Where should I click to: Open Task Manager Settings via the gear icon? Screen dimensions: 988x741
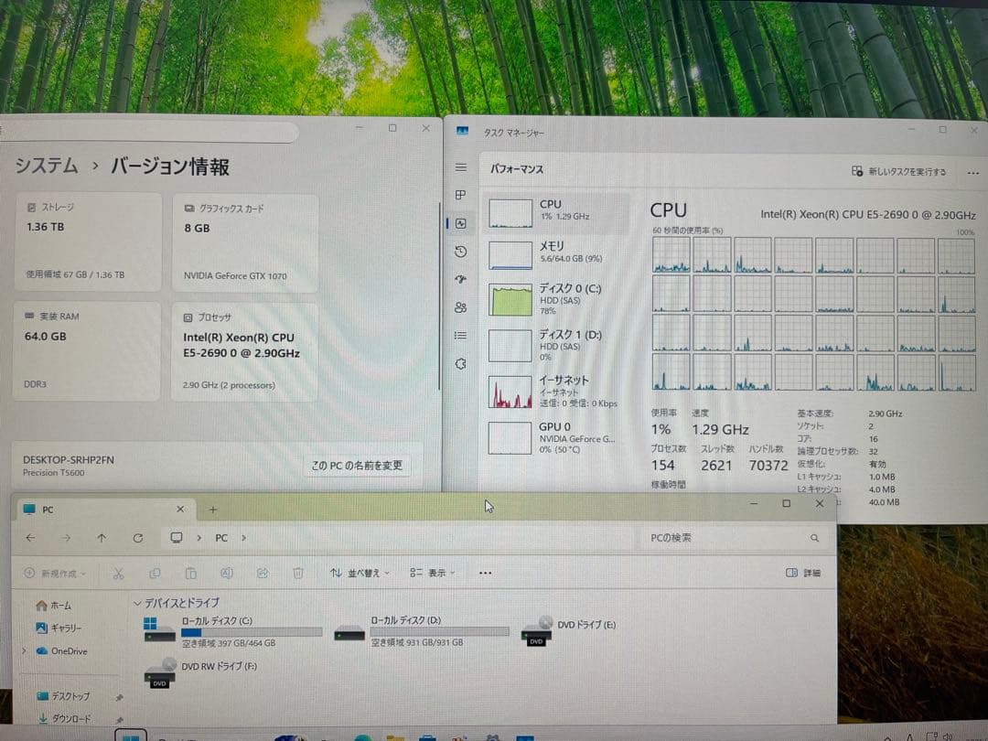coord(459,364)
